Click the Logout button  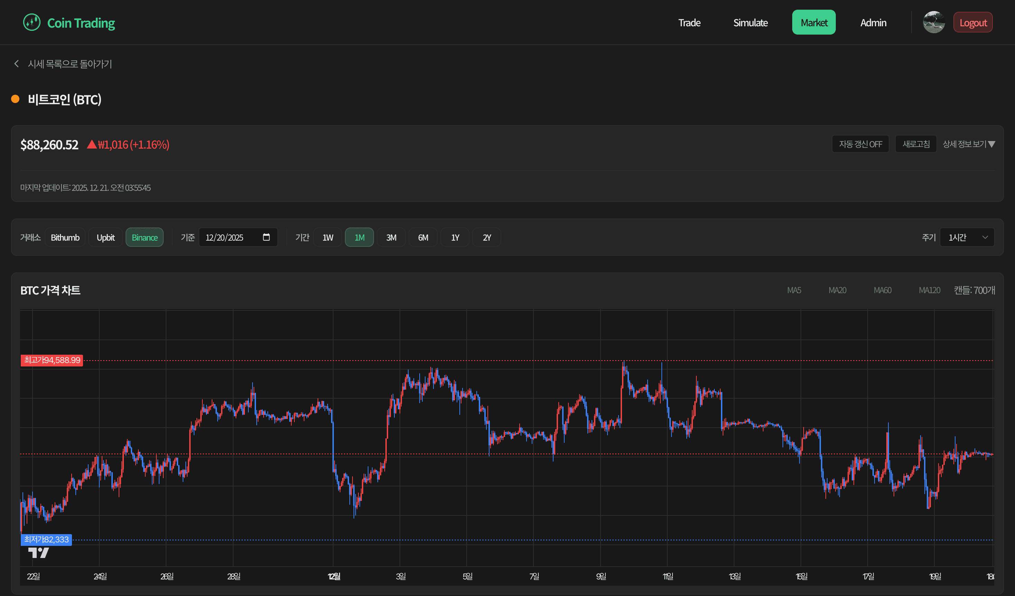point(973,22)
